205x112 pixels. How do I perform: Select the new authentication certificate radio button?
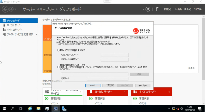[x=58, y=50]
